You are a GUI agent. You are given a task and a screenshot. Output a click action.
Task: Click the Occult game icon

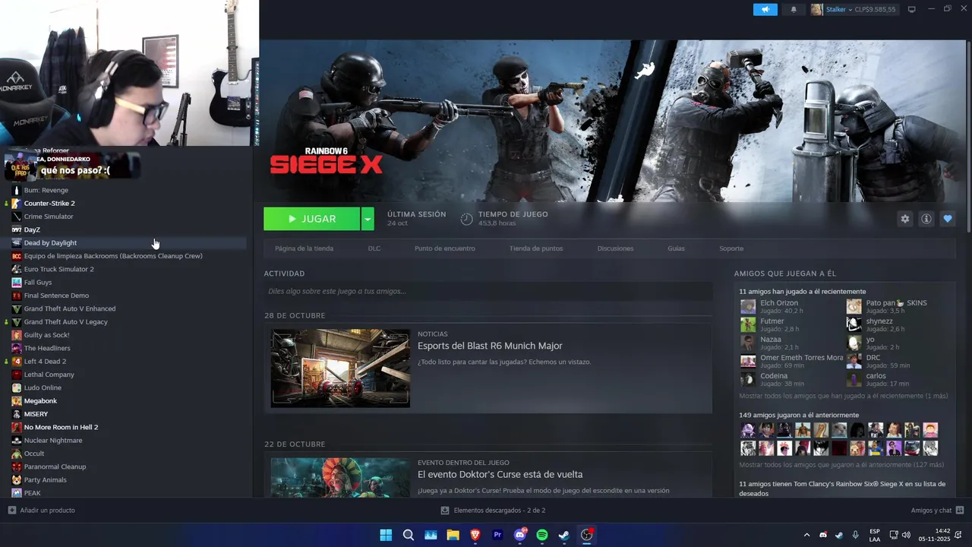pos(17,454)
